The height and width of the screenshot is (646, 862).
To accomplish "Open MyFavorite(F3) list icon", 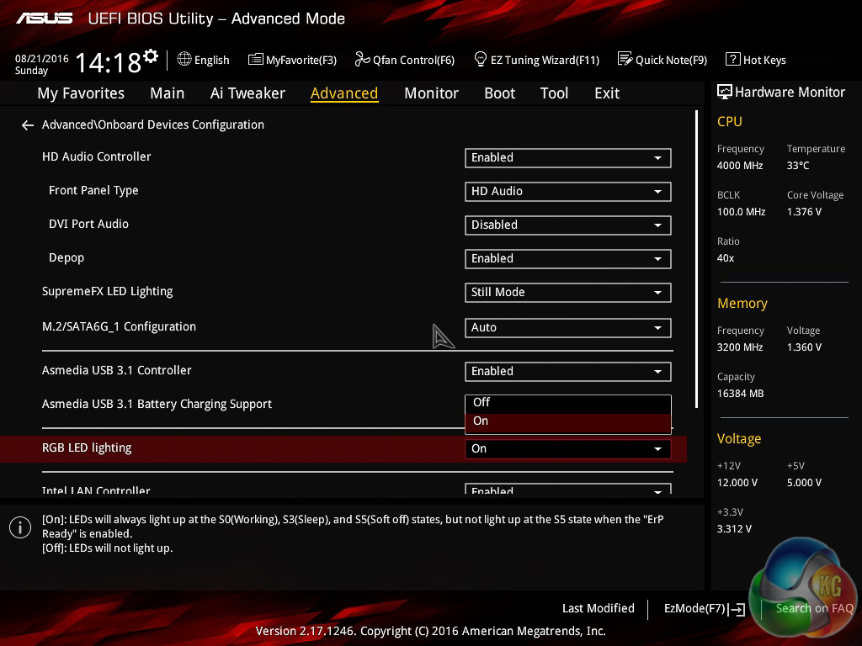I will 256,60.
